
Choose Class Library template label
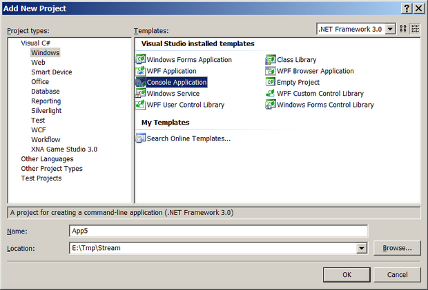tap(296, 60)
